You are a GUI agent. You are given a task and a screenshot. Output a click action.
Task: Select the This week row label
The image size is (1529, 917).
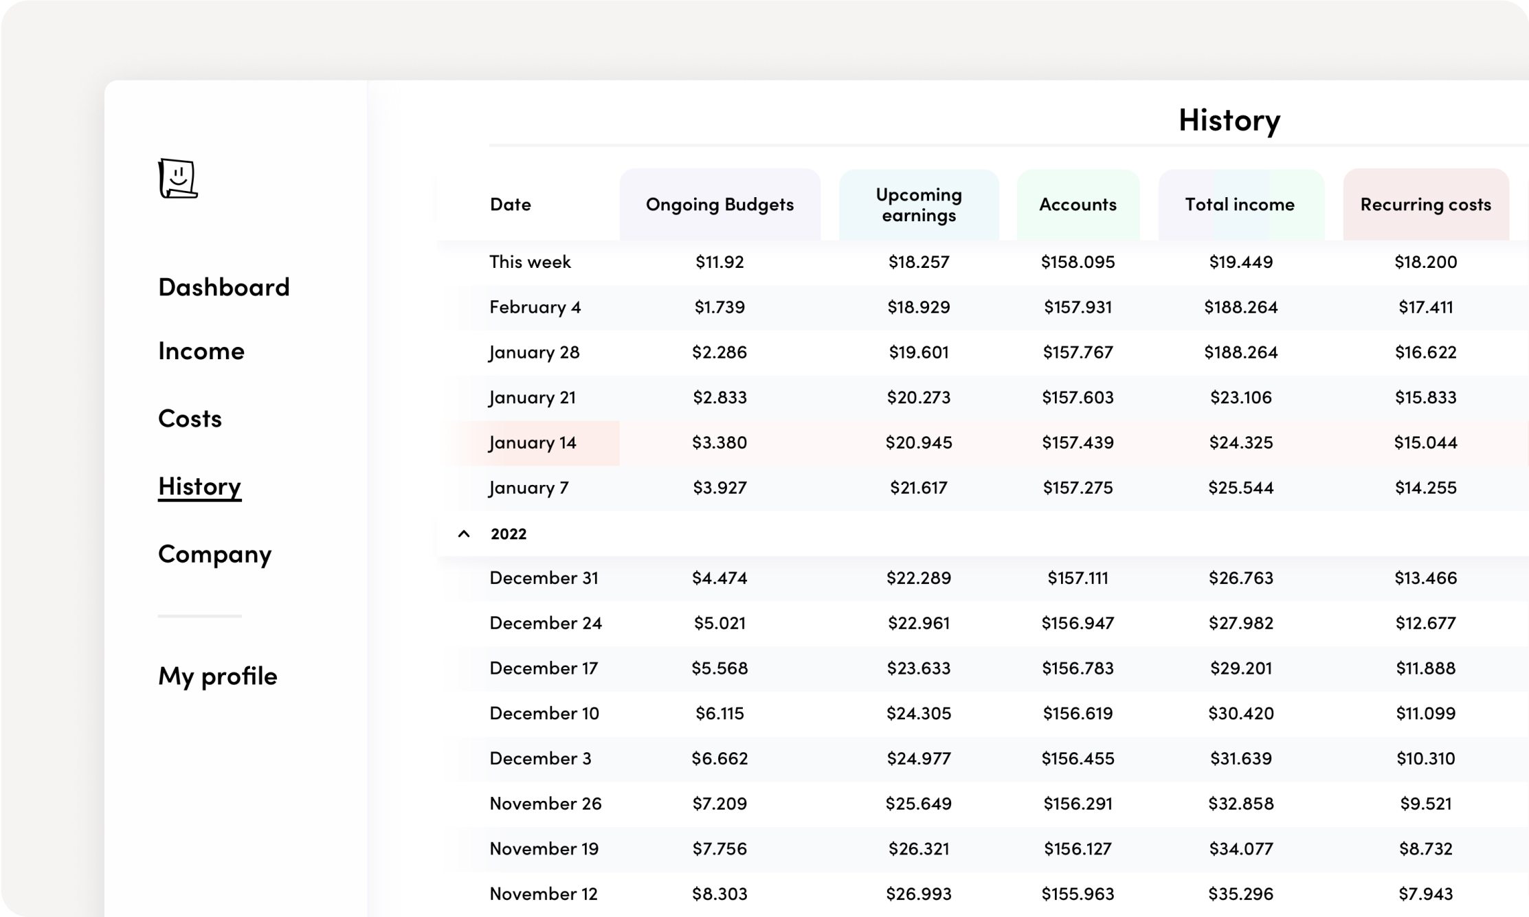point(530,262)
